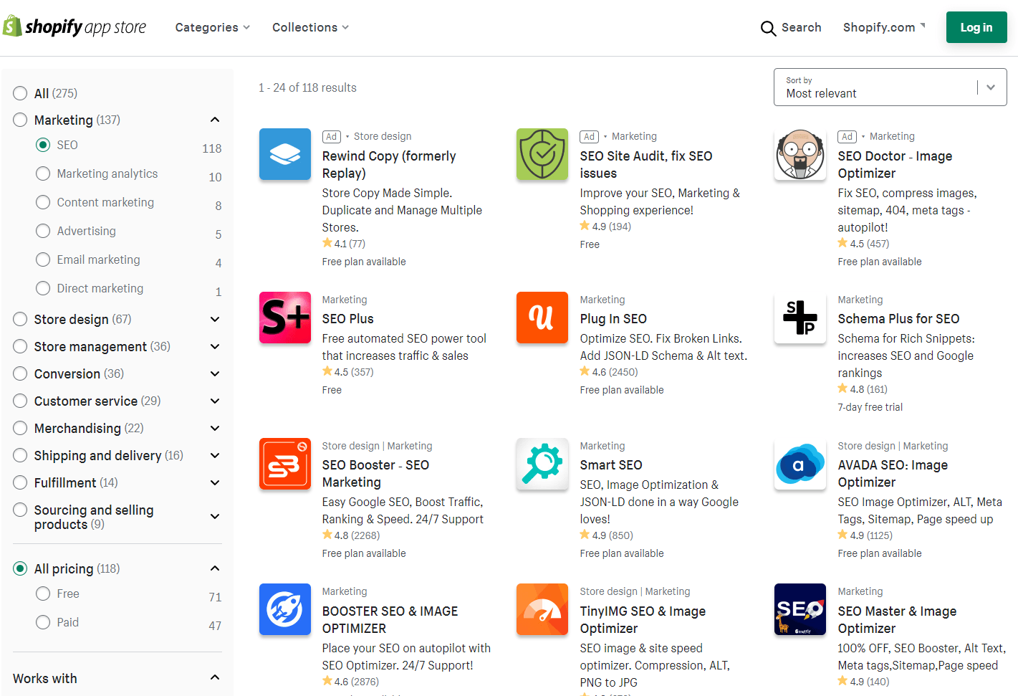Open the SEO Plus title link

coord(347,319)
